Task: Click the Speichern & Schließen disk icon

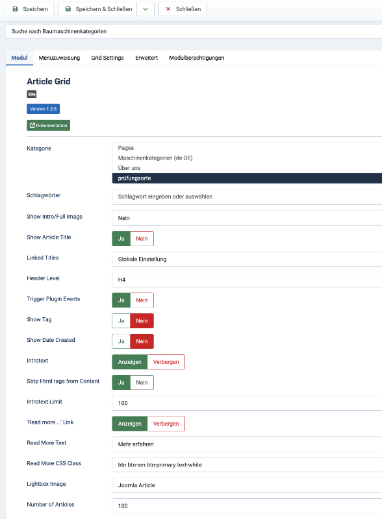Action: (68, 9)
